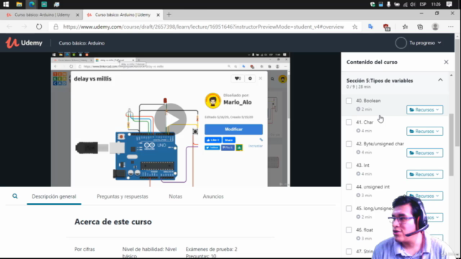Switch to Descripción general tab

pos(54,196)
